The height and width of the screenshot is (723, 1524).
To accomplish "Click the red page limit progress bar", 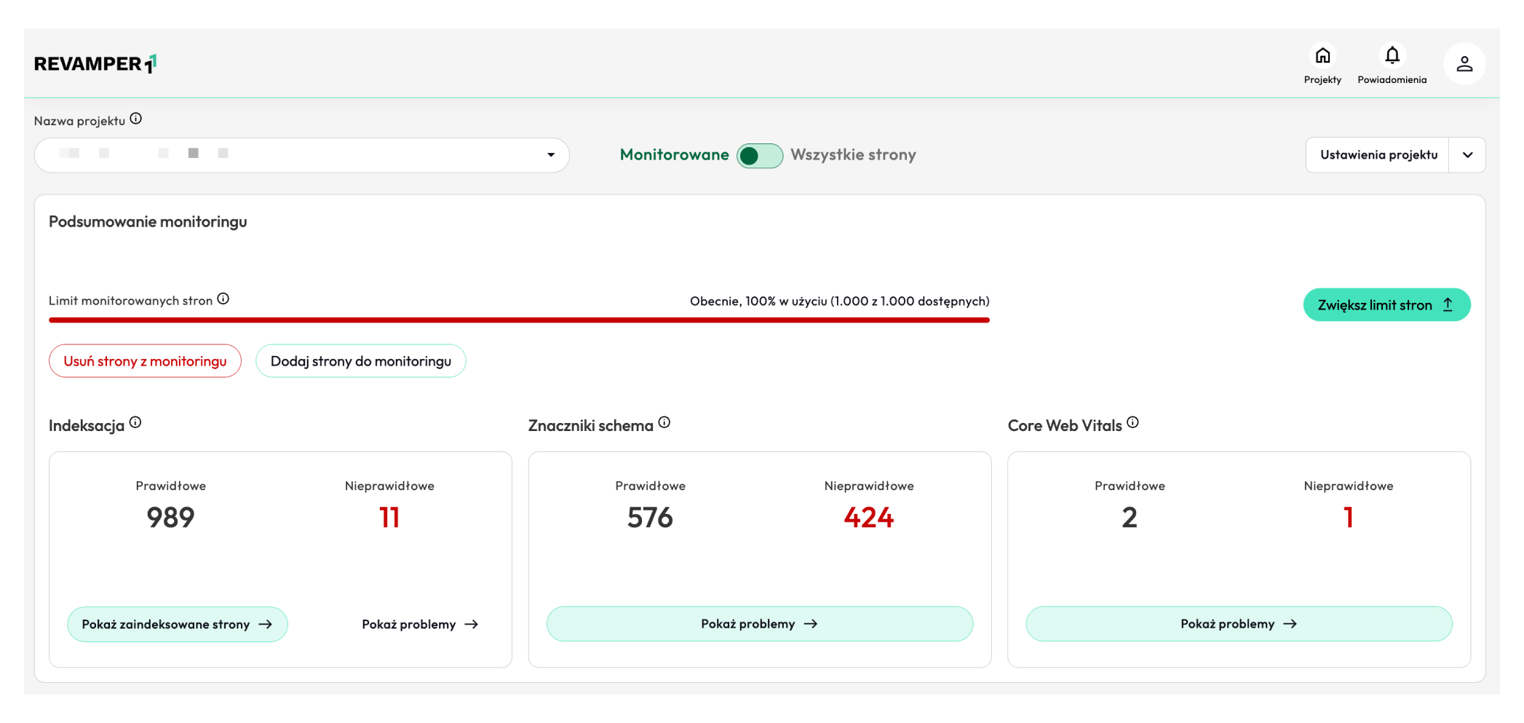I will click(518, 320).
